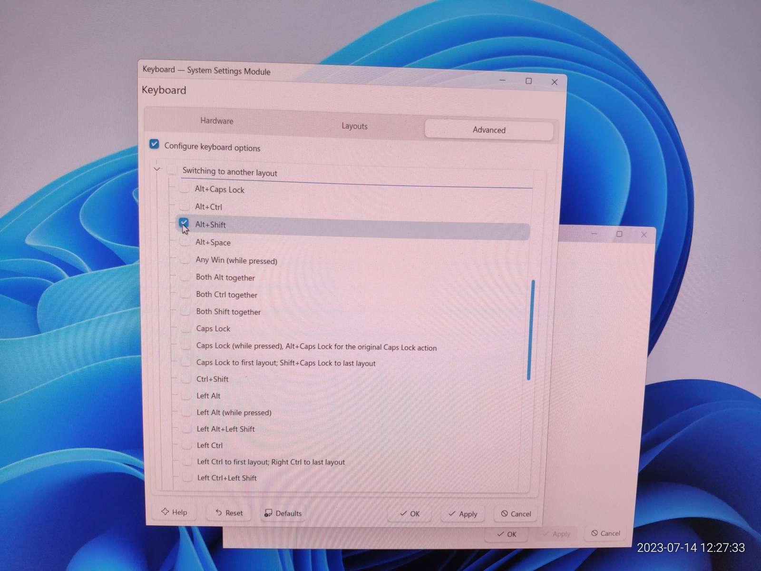Uncheck the Alt+Shift checkbox
The width and height of the screenshot is (761, 571).
pos(184,223)
